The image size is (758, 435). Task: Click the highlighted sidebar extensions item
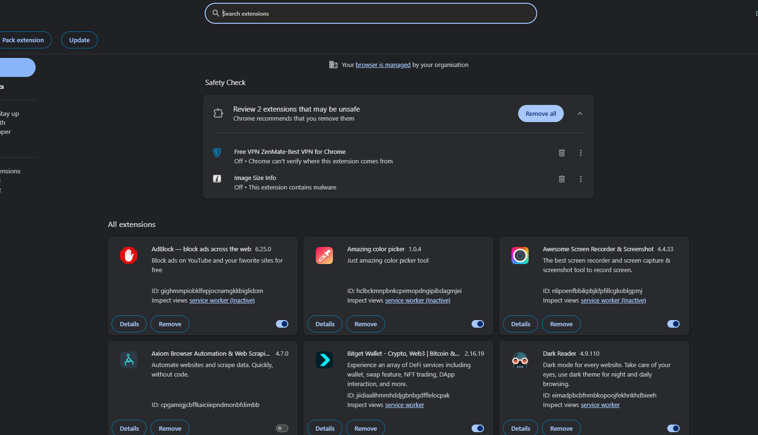[x=18, y=67]
